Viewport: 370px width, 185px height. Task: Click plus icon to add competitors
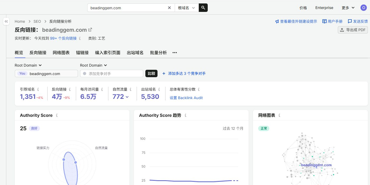[x=164, y=73]
